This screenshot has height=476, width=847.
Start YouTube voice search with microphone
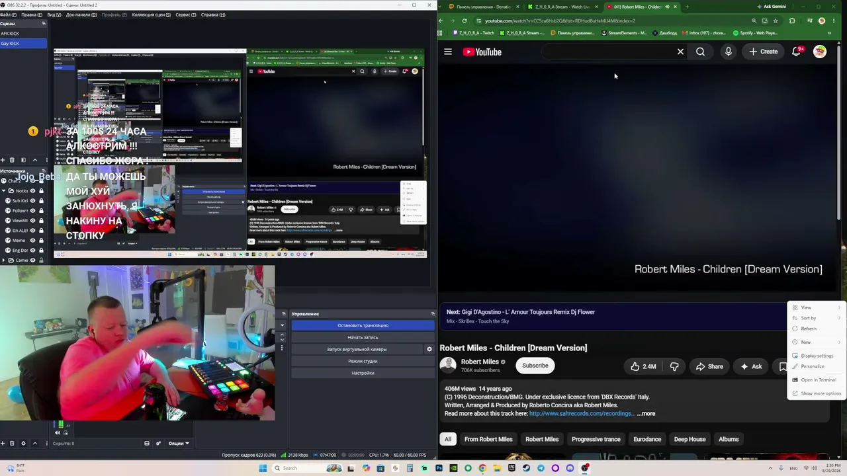pos(728,52)
